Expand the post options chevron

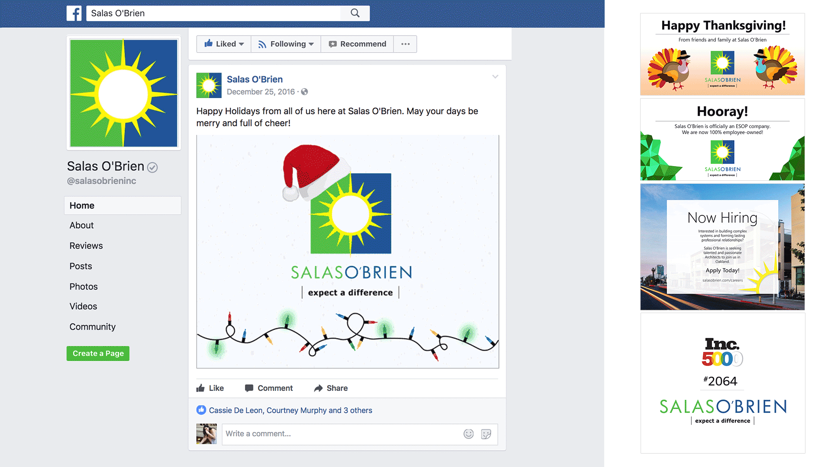495,77
